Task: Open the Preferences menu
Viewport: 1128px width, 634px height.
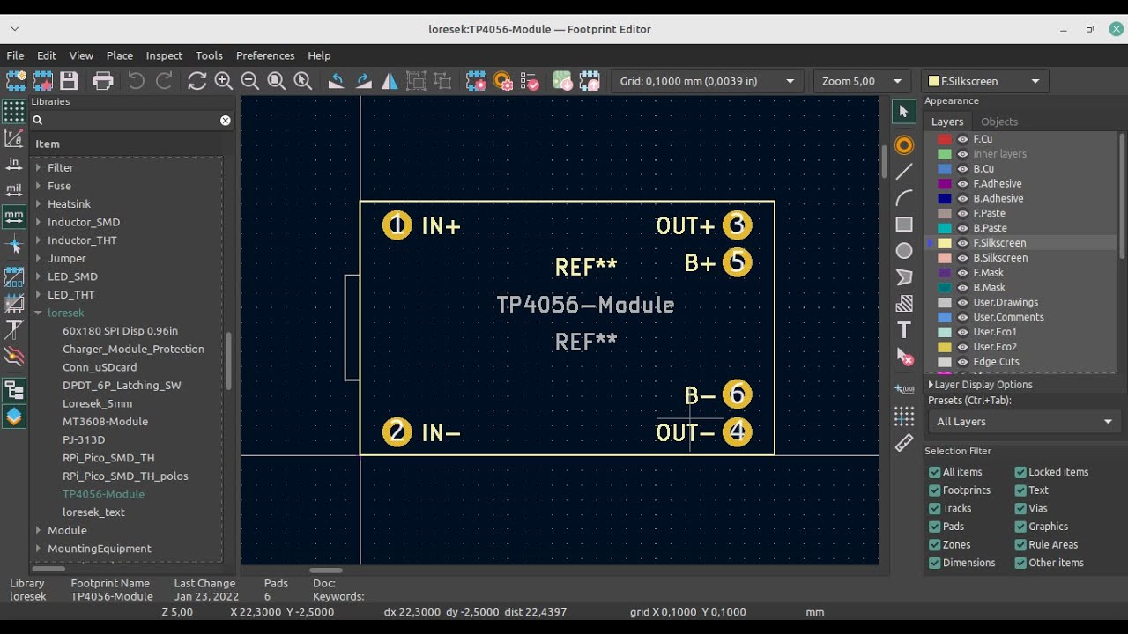Action: (265, 55)
